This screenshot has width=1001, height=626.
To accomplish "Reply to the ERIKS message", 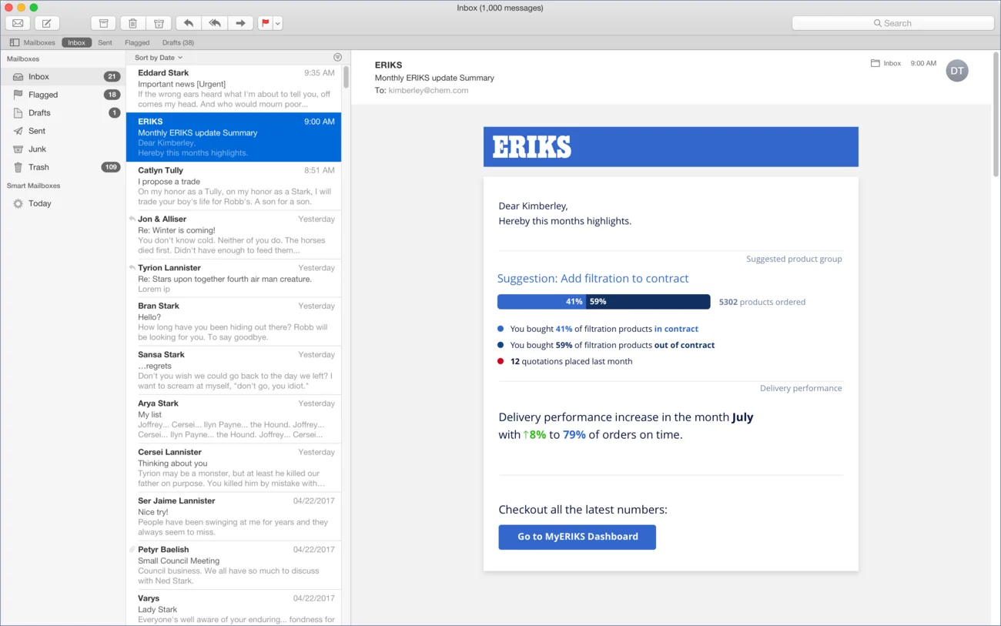I will click(189, 23).
